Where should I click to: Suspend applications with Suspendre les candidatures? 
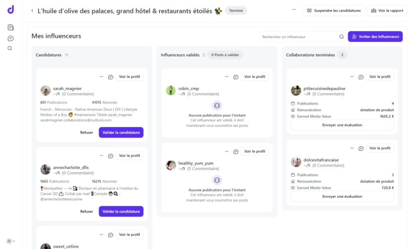click(334, 11)
